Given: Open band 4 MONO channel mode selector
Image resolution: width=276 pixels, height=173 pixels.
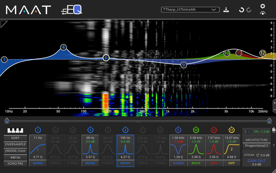Looking at the screenshot, I should click(90, 163).
